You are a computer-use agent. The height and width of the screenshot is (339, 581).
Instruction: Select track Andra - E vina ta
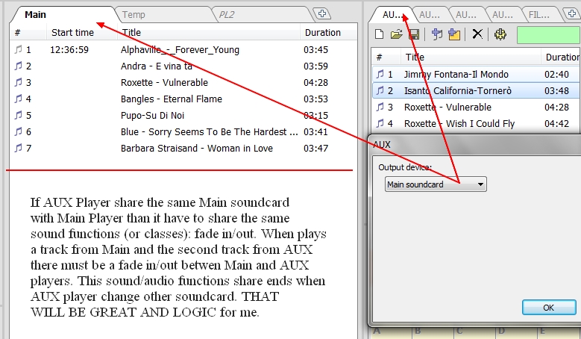[x=157, y=66]
